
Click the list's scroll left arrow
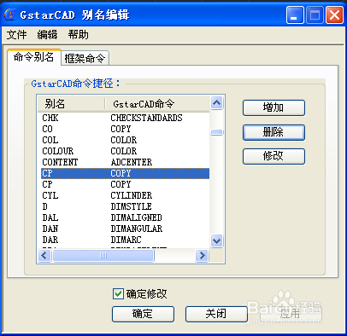click(x=44, y=256)
